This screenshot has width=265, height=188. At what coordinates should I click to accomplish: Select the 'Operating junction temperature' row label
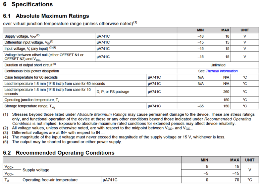coord(29,99)
